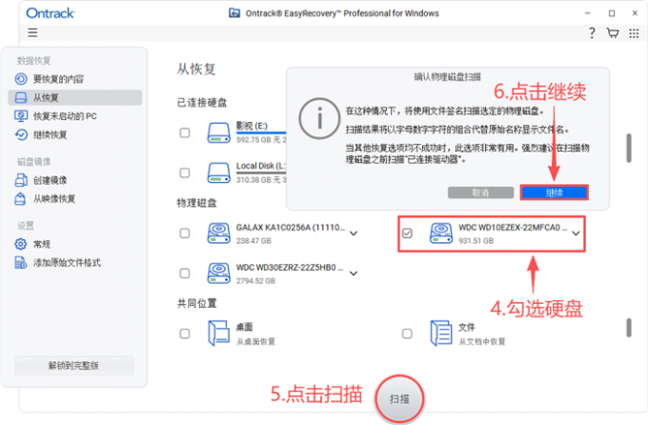Click the 影视 (E:) usage bar
The image size is (648, 425).
pos(261,132)
